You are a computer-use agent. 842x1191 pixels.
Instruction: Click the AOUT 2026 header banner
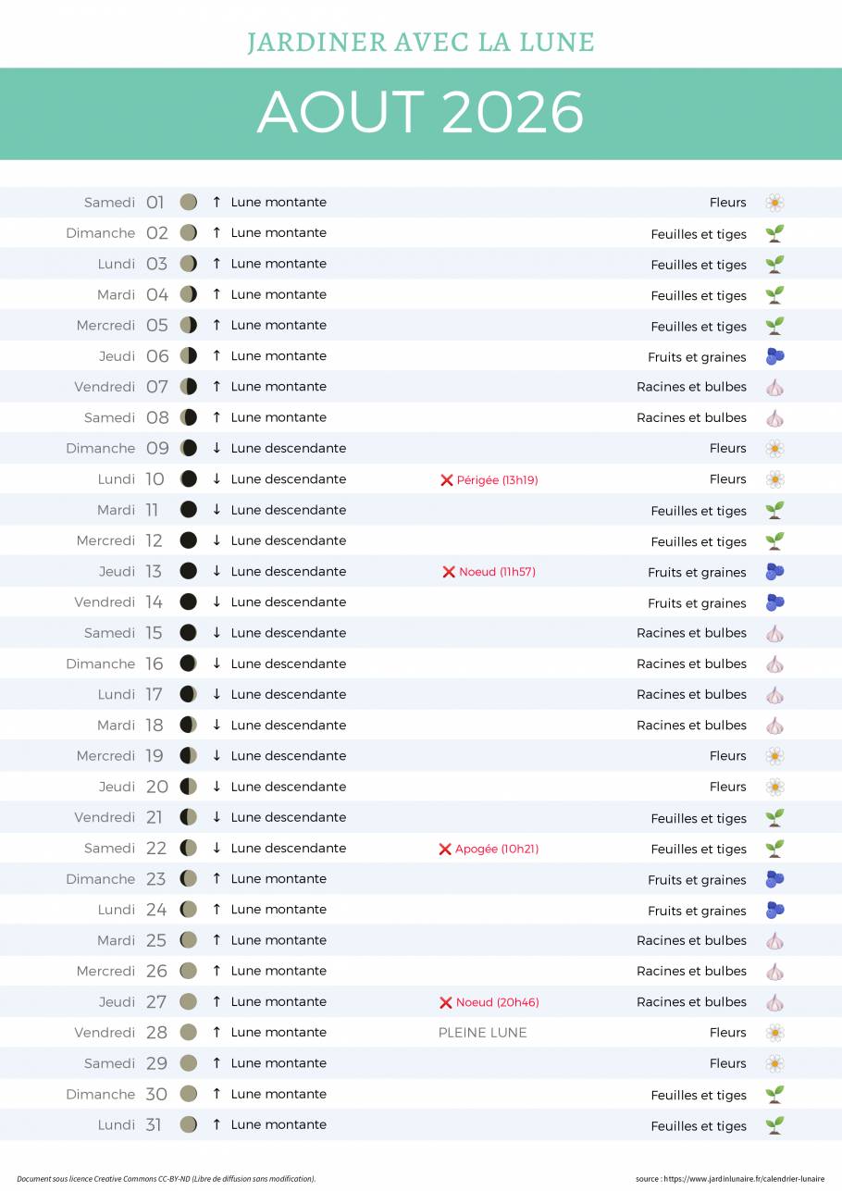[421, 113]
